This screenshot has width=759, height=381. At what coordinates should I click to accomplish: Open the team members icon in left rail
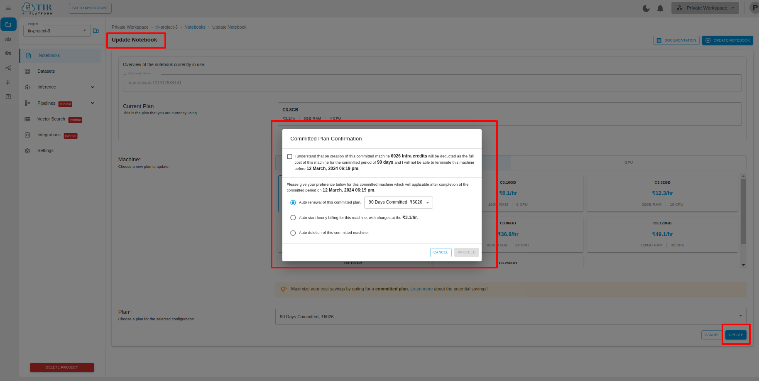click(8, 39)
